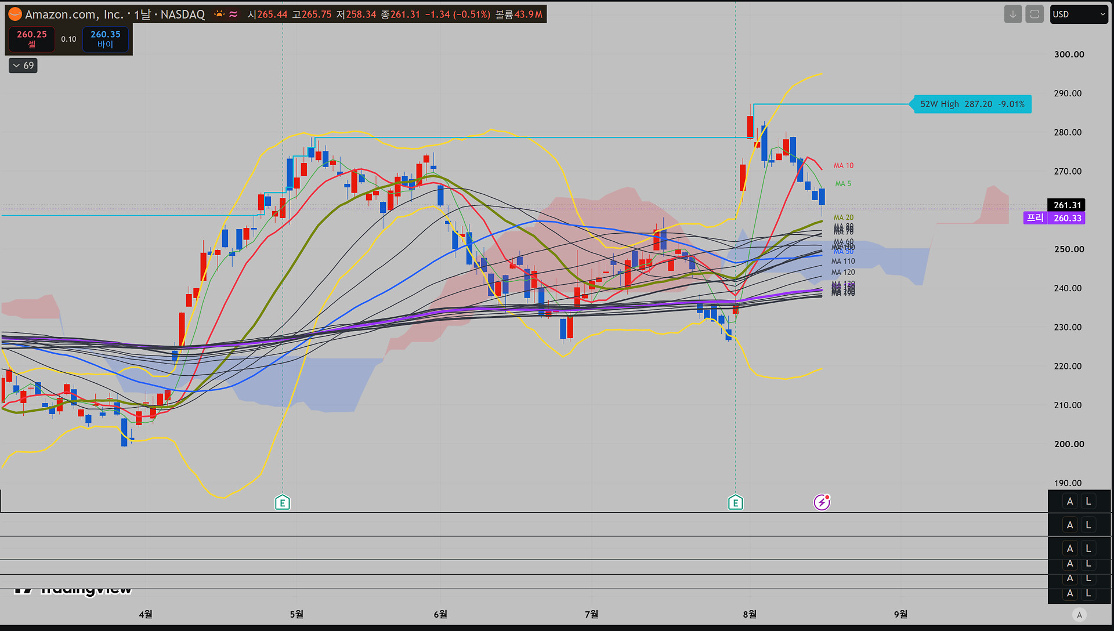Click the 볼륨 43.9M volume readout
Screen dimensions: 1114x631
(x=519, y=14)
